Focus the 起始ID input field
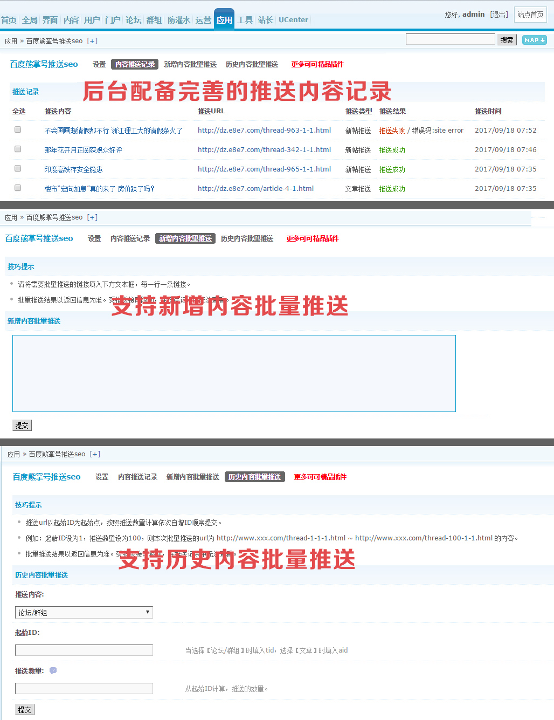This screenshot has height=720, width=554. tap(84, 650)
